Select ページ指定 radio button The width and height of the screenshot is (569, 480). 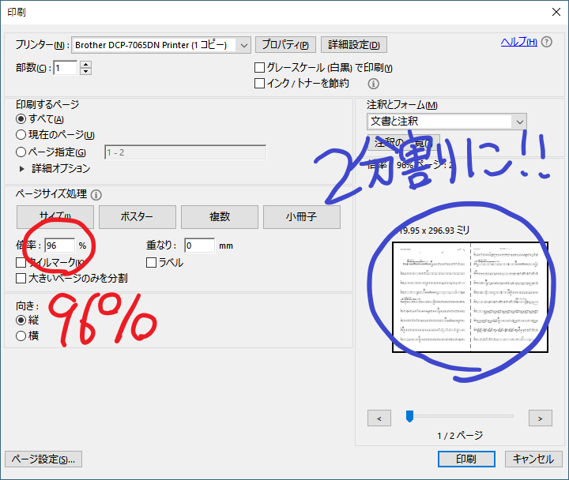pos(21,152)
